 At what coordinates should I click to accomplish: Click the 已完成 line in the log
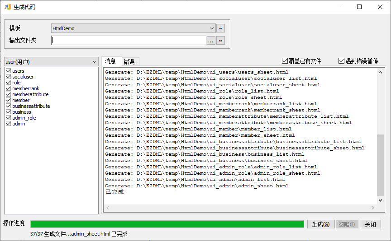(x=114, y=192)
